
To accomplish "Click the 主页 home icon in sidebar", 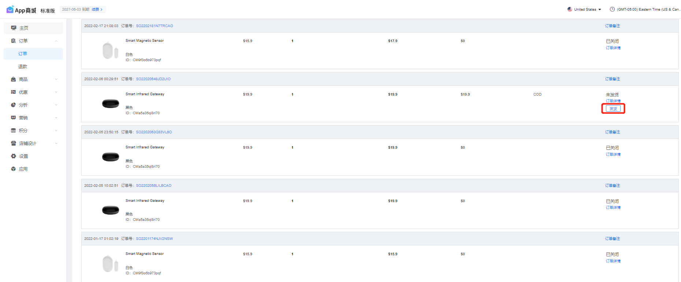I will tap(14, 28).
